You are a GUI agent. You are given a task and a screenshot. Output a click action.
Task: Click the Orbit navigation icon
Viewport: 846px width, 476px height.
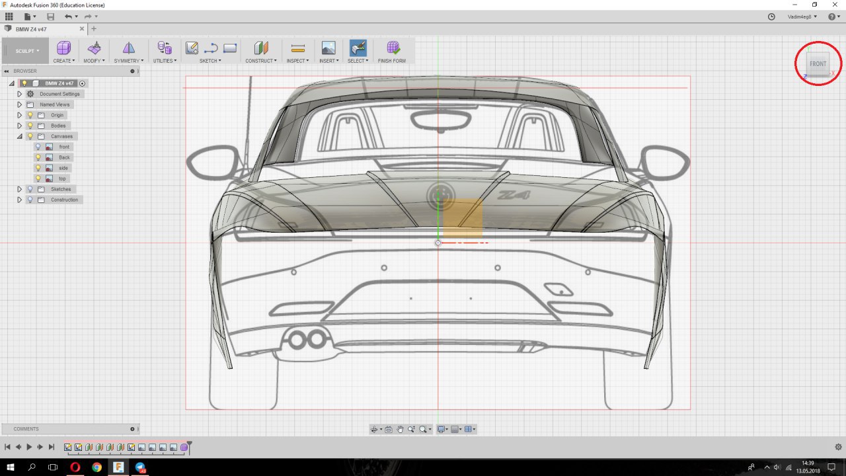click(x=375, y=429)
